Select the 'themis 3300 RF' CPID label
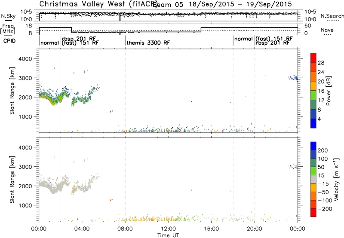The image size is (344, 238). 148,43
